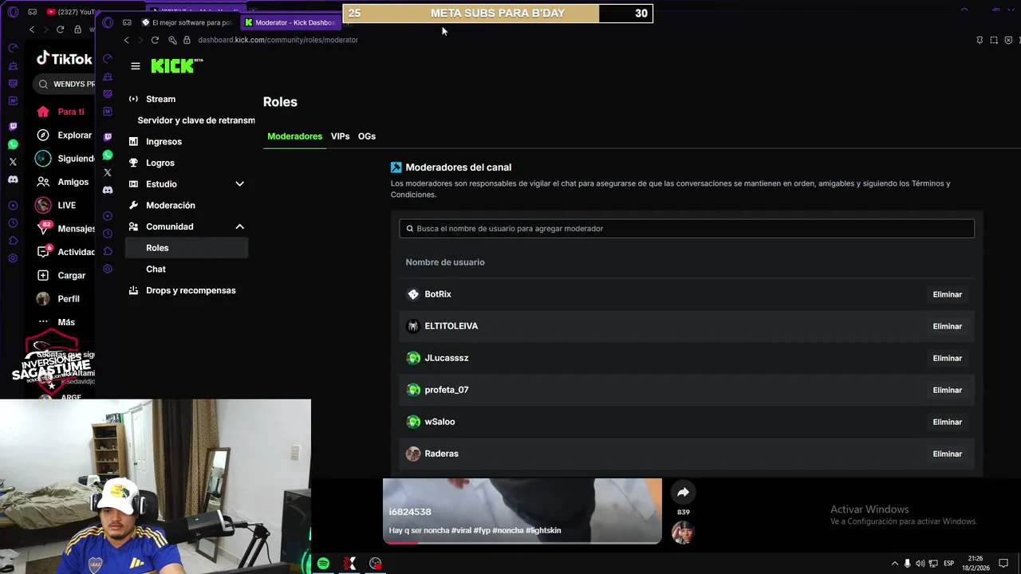Click the Logros trophy icon
This screenshot has width=1021, height=574.
(x=133, y=163)
